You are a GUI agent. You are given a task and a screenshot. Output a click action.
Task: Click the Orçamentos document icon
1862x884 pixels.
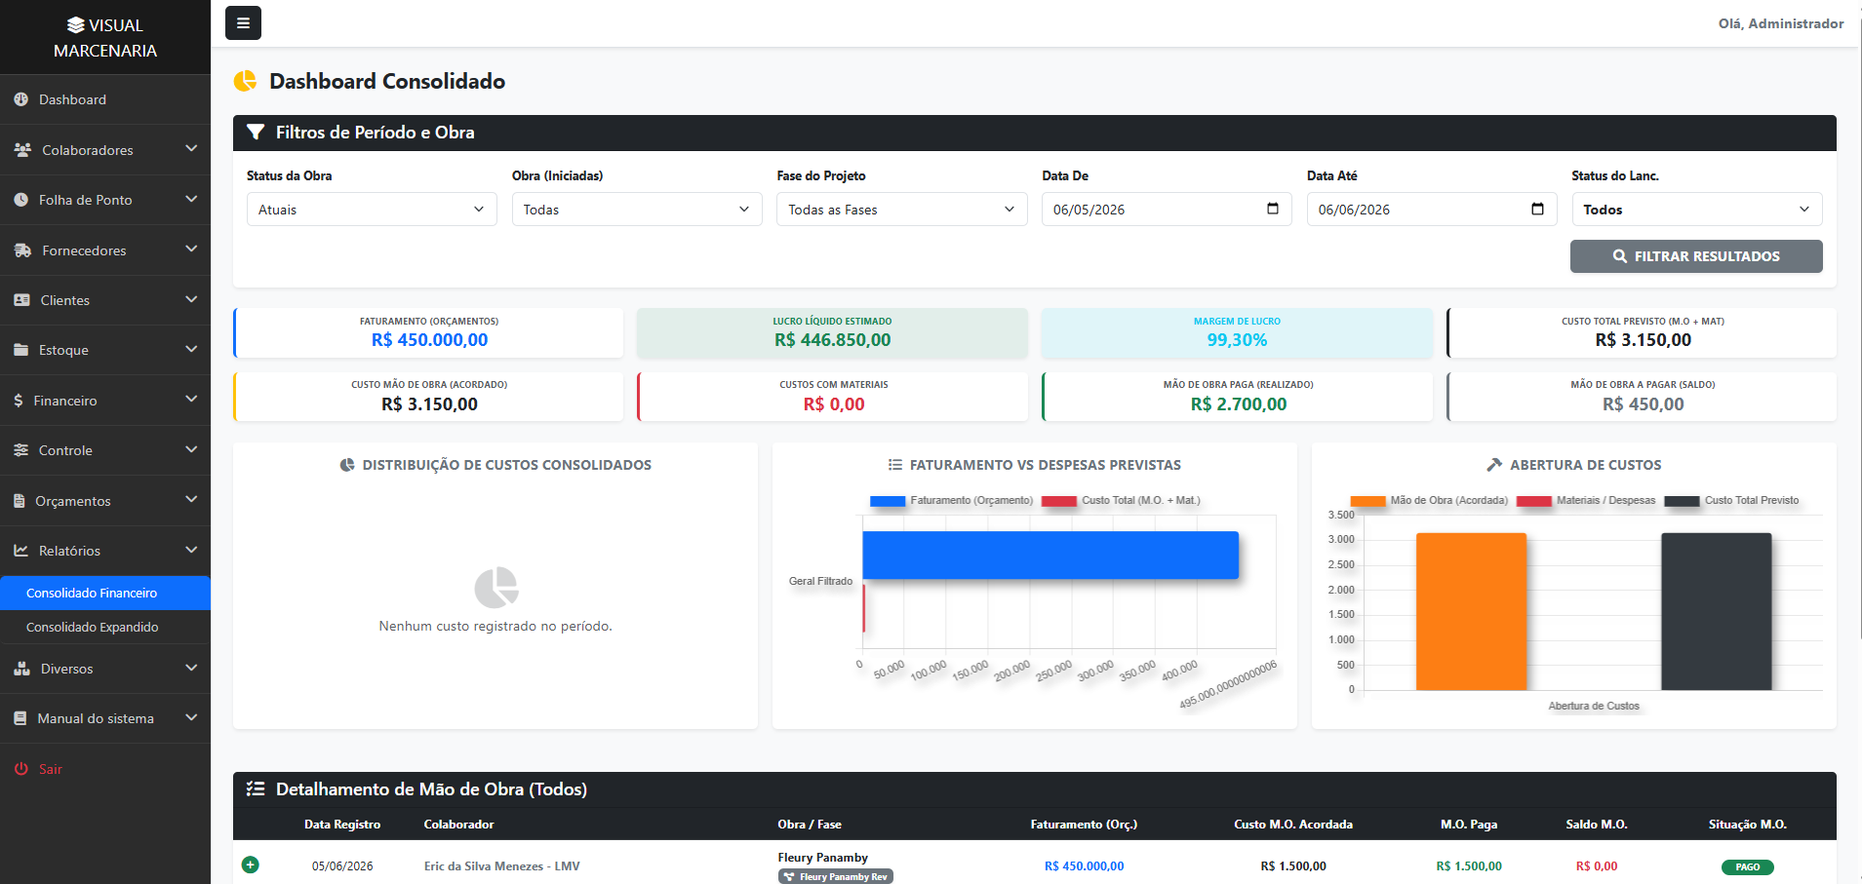tap(20, 501)
